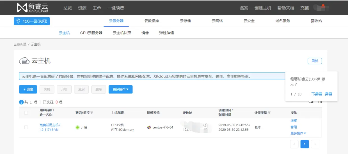Select the 云服务器 tab
This screenshot has width=348, height=154.
point(116,21)
